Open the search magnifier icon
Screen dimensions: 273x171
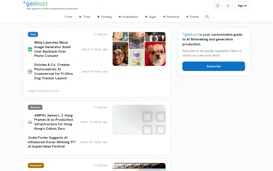207,17
